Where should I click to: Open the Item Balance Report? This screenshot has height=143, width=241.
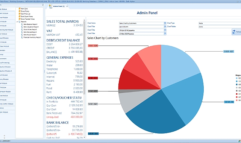click(30, 24)
